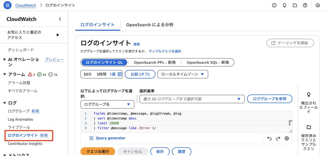Open the hamburger navigation menu

tap(8, 5)
